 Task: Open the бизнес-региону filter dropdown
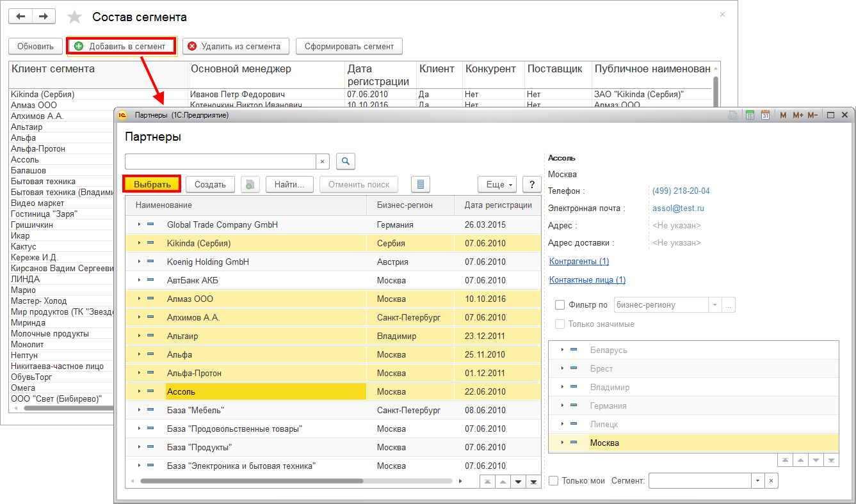(x=715, y=305)
